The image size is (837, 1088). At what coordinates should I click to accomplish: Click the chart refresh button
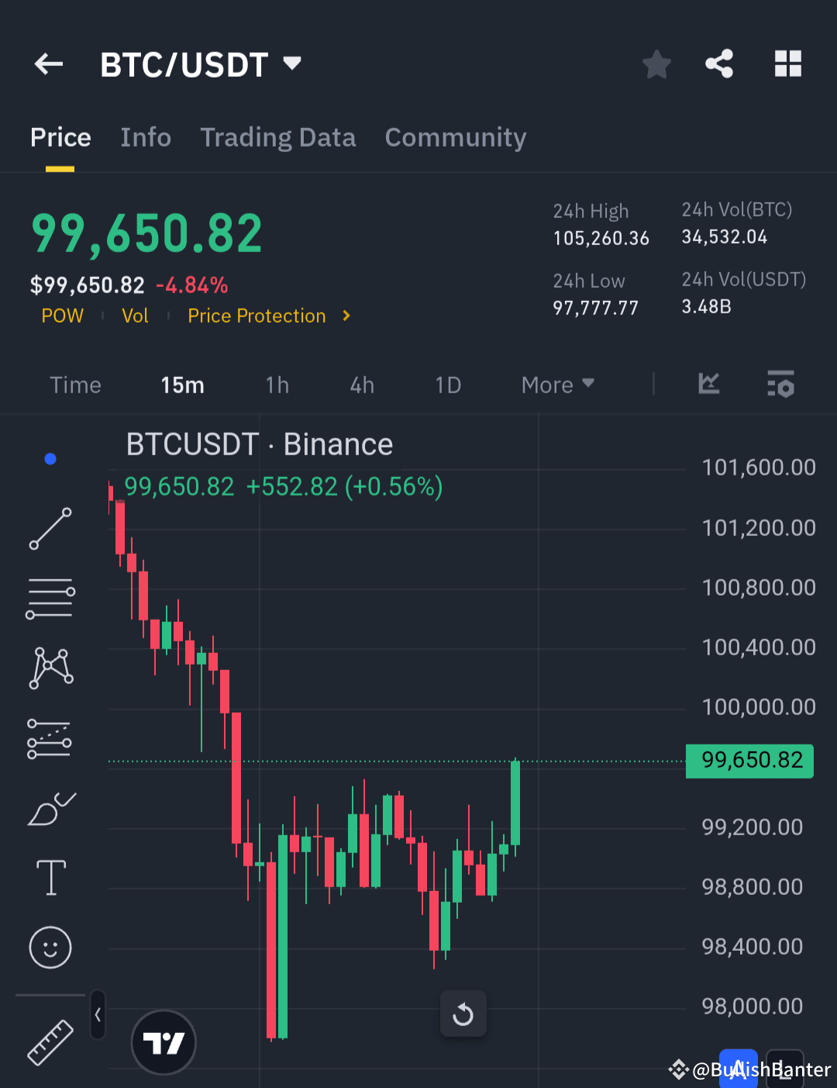[463, 1014]
